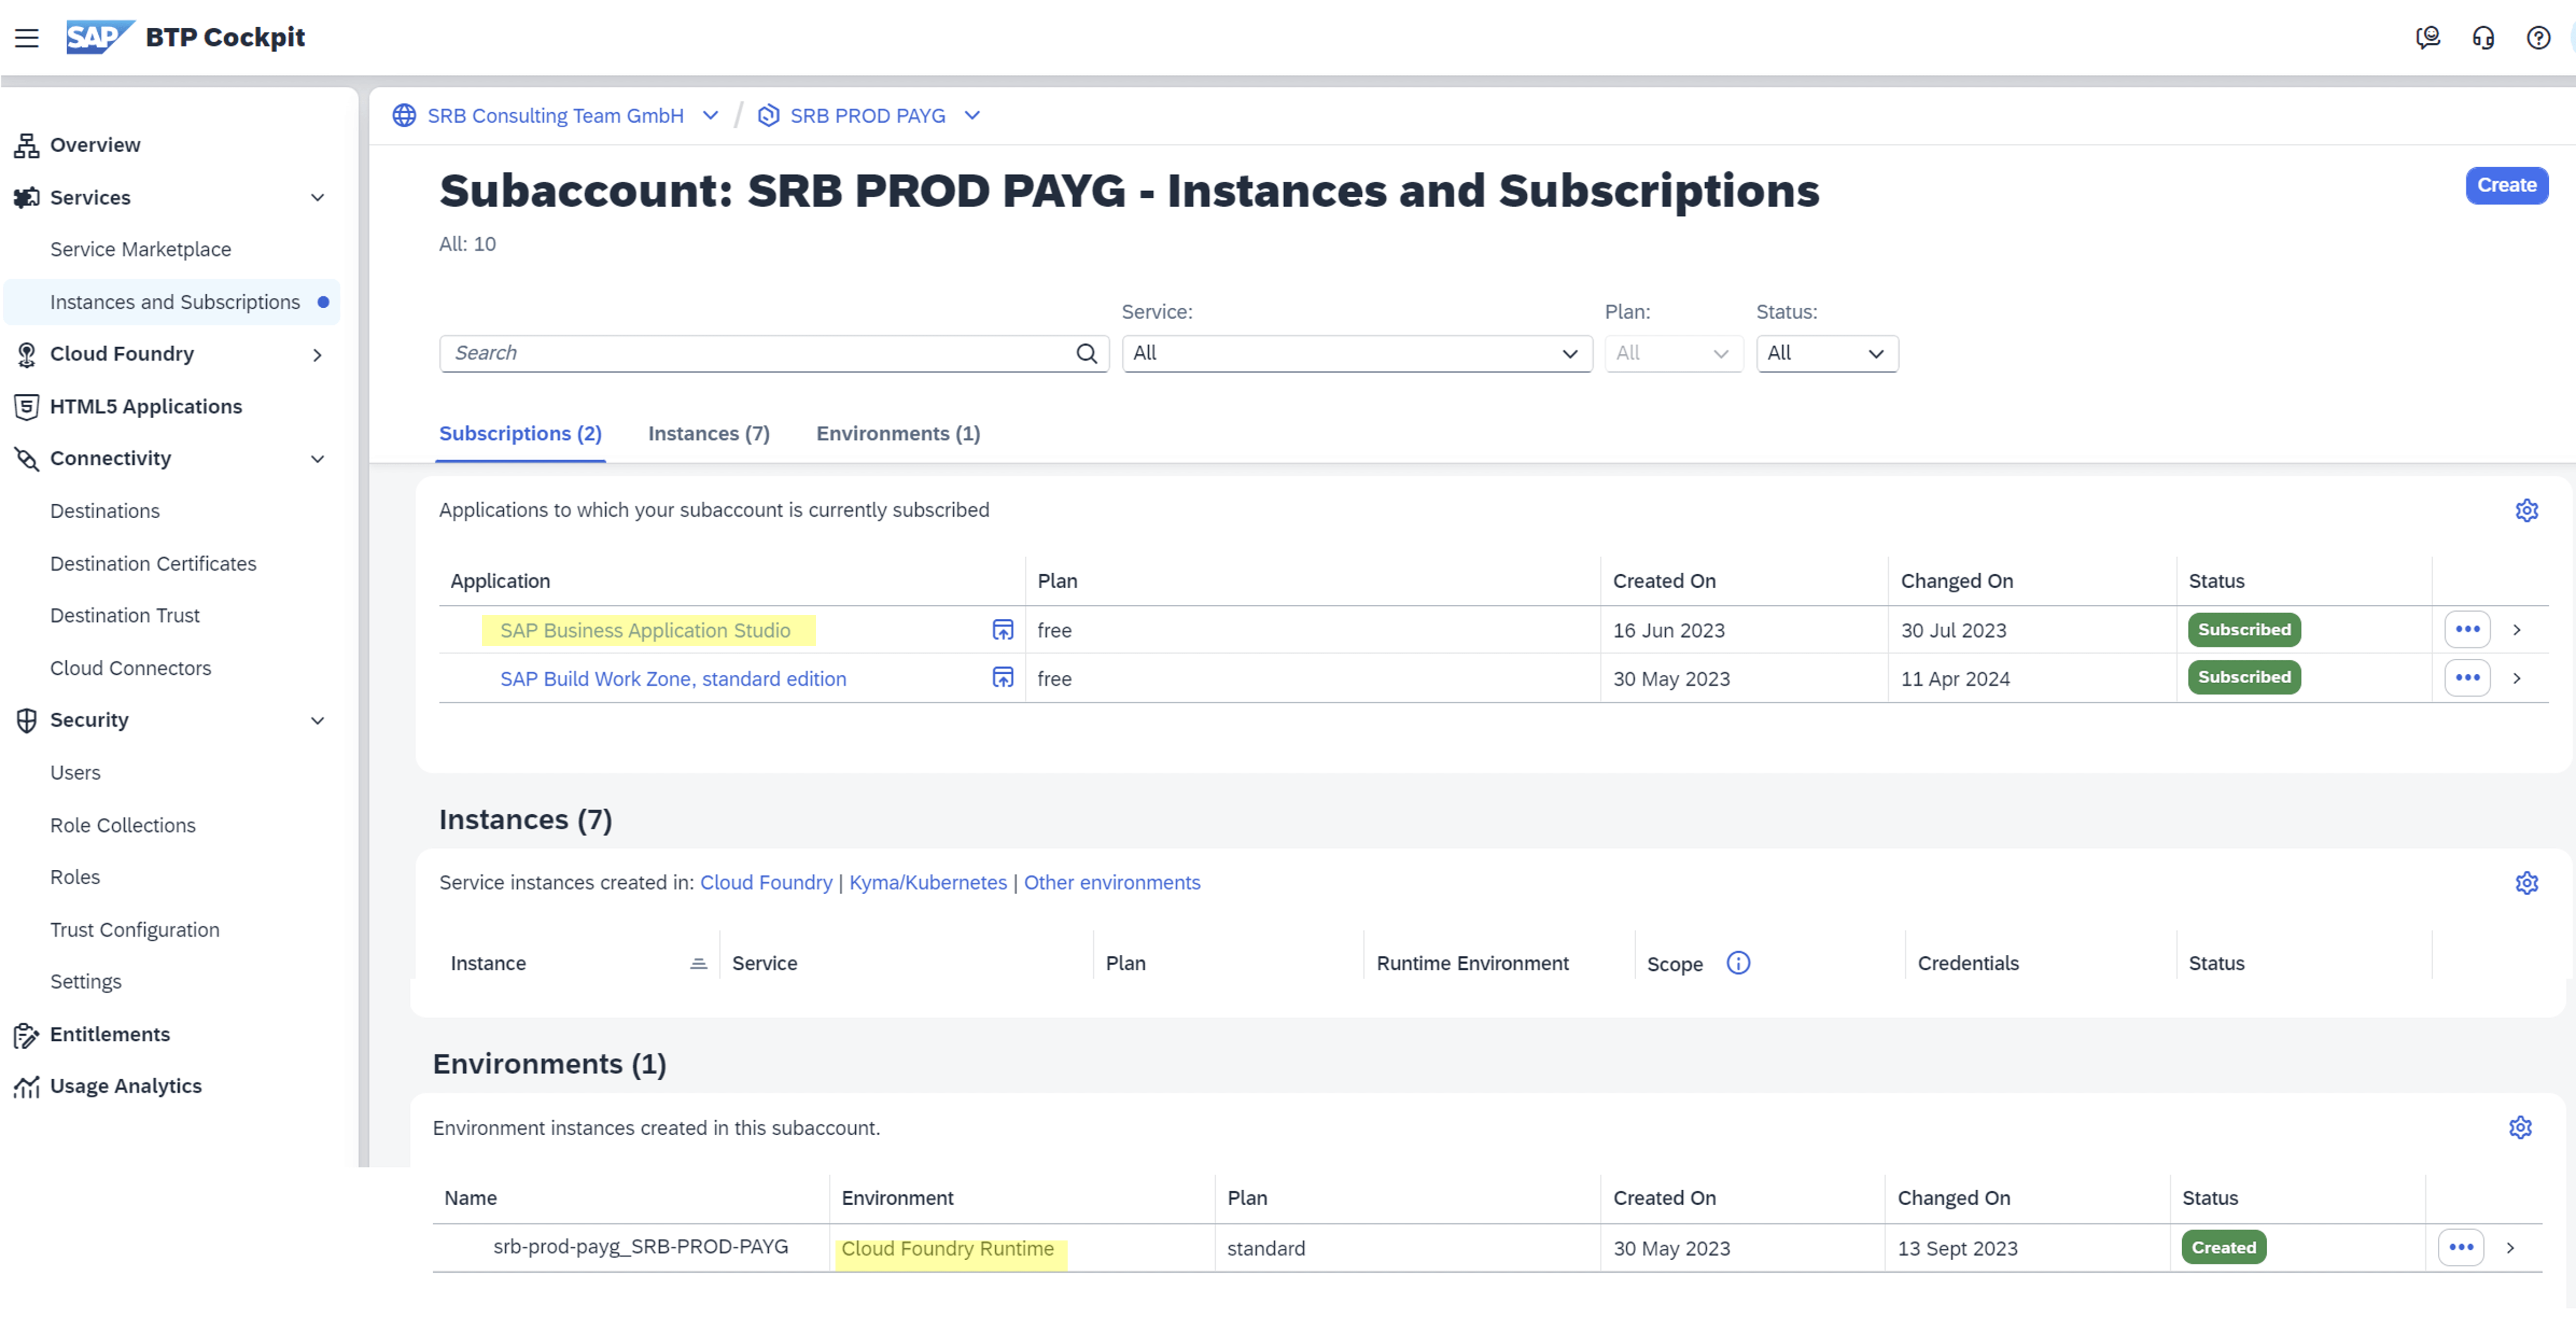2576x1318 pixels.
Task: Click the Scope info icon
Action: point(1738,963)
